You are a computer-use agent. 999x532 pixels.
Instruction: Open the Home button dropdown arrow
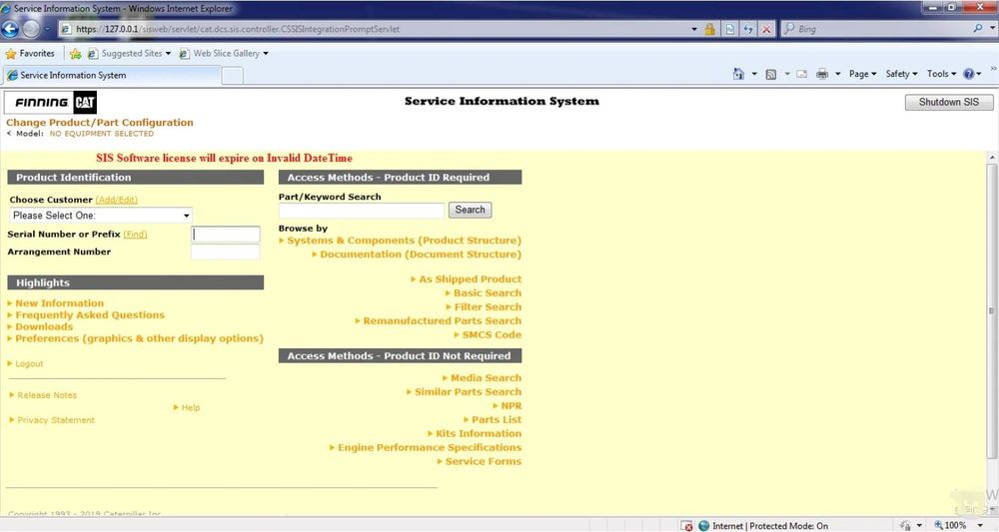coord(754,74)
